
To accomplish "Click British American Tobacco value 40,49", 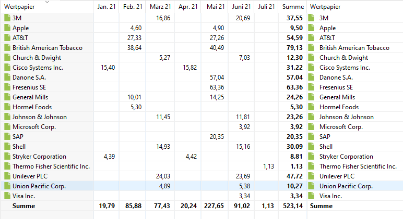I will [x=217, y=48].
